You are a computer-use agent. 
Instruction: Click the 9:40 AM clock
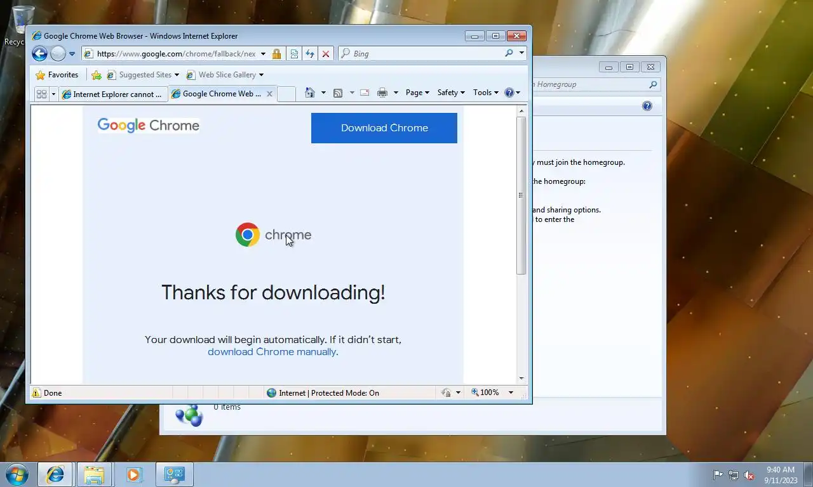[781, 470]
